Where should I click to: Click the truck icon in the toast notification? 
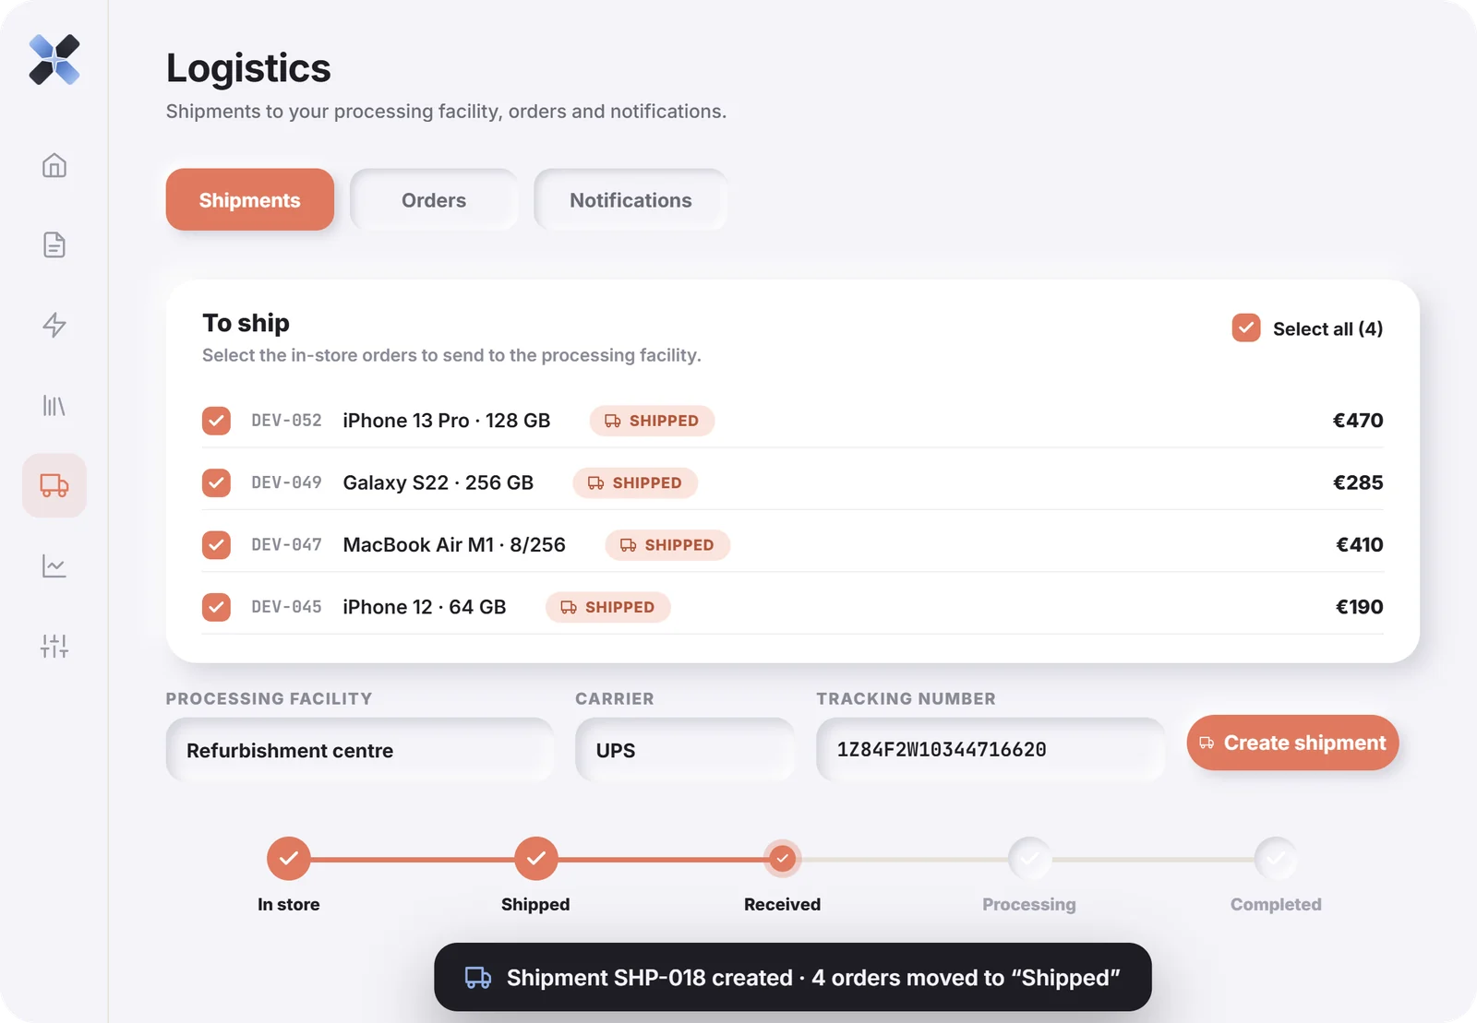coord(478,978)
